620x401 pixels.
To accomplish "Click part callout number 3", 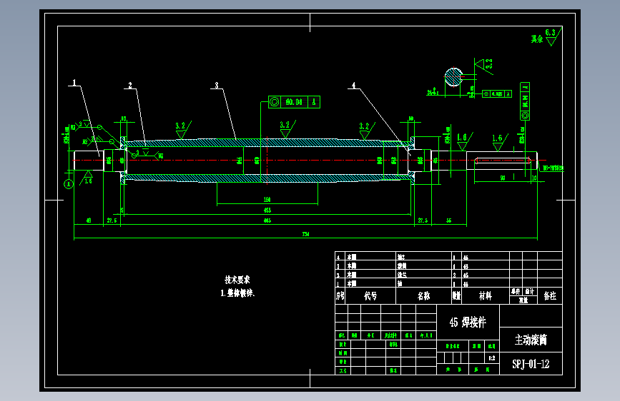I will (216, 85).
